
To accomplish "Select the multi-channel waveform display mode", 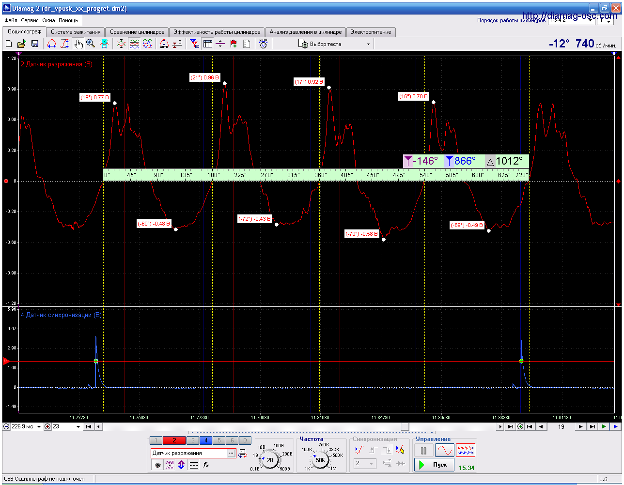I will tap(466, 451).
